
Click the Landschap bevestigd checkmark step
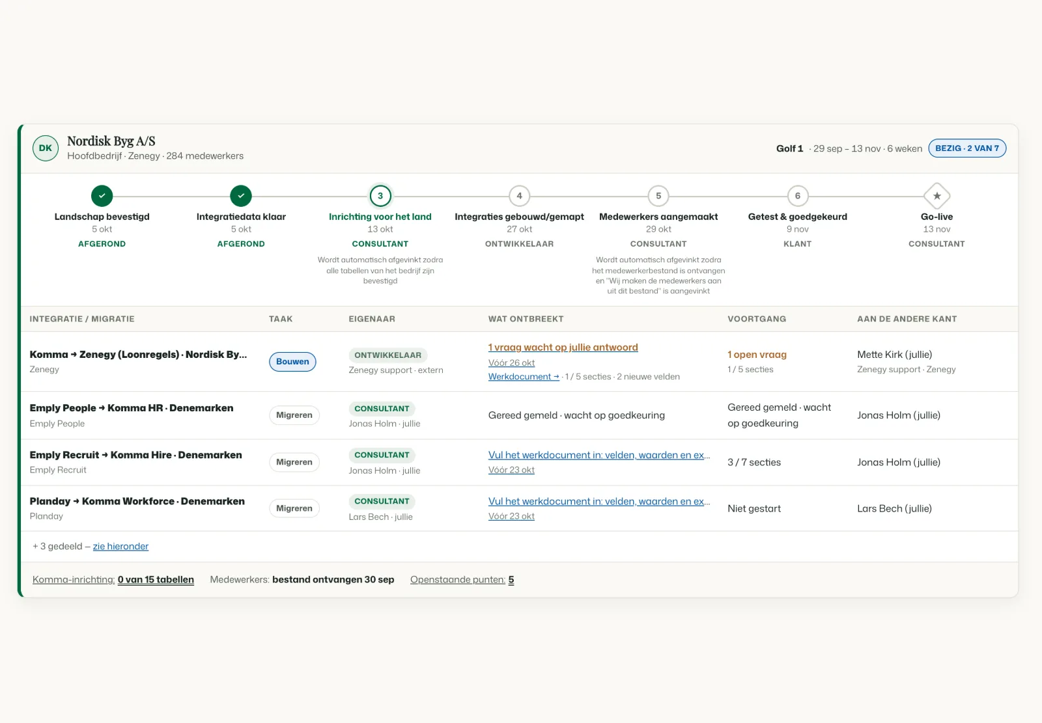(x=102, y=196)
